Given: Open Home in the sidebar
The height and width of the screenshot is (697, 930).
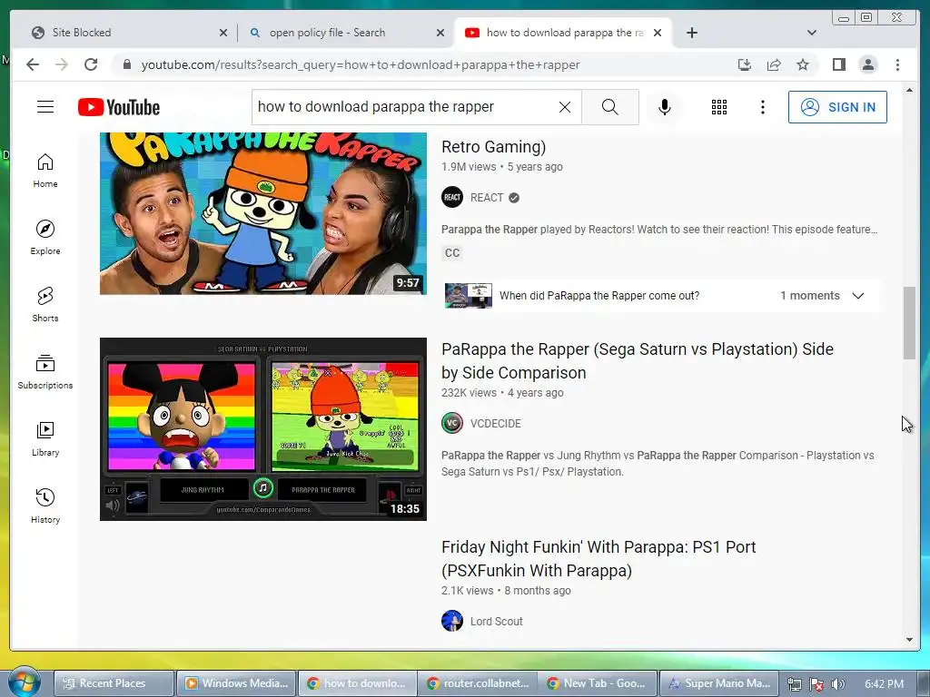Looking at the screenshot, I should pyautogui.click(x=45, y=171).
